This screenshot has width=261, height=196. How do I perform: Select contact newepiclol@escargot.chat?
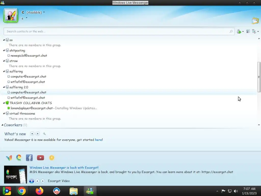(x=29, y=55)
